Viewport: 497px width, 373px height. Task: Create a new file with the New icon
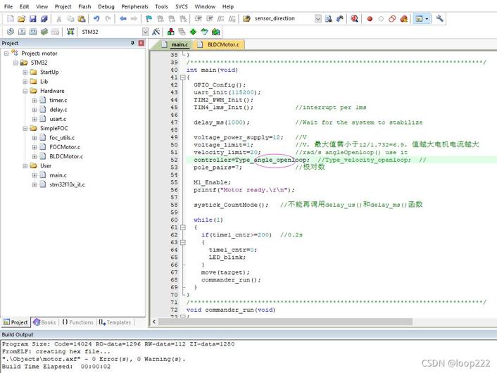[x=11, y=19]
